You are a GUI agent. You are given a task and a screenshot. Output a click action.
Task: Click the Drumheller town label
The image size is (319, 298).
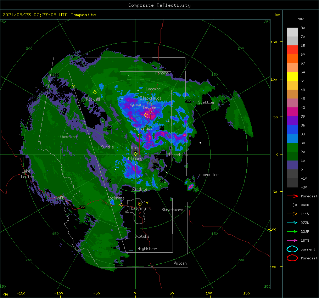pyautogui.click(x=208, y=175)
